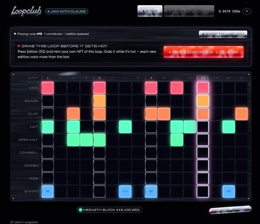Toggle Clap cell at step 16

[242, 114]
